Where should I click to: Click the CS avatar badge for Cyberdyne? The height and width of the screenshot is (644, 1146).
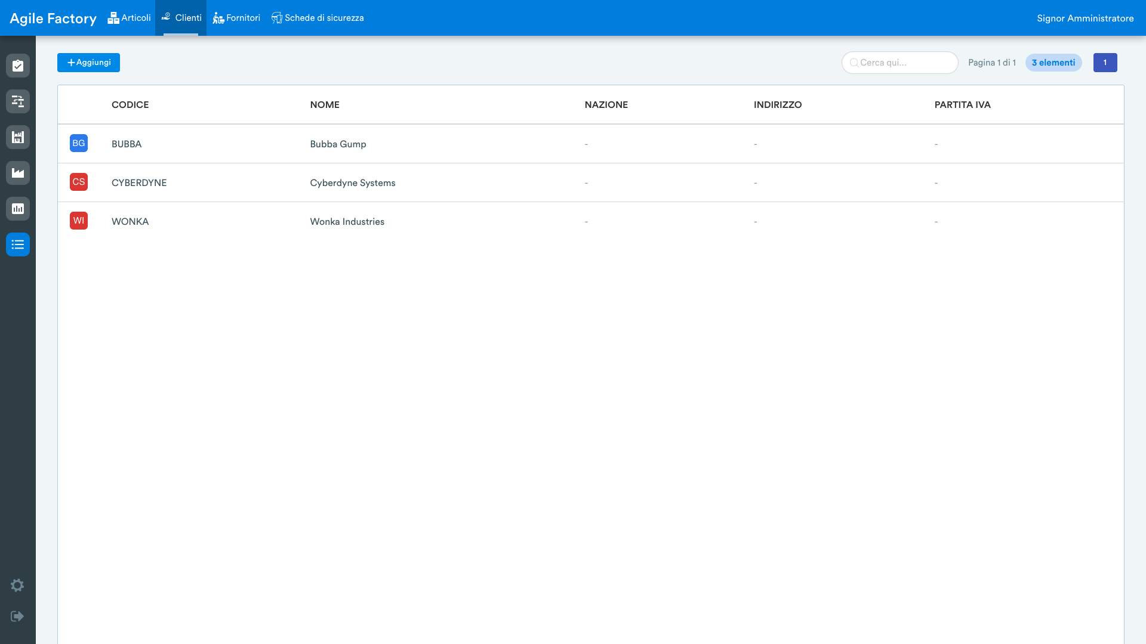tap(79, 182)
